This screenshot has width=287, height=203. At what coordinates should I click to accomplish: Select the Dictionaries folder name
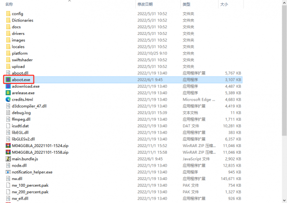point(22,21)
